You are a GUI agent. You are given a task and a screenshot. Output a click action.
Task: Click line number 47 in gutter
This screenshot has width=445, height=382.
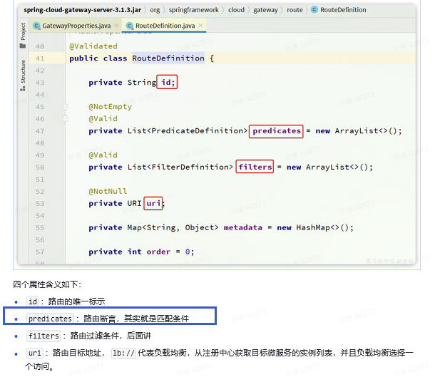click(x=40, y=131)
